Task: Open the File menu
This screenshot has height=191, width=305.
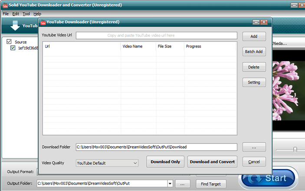Action: click(6, 14)
